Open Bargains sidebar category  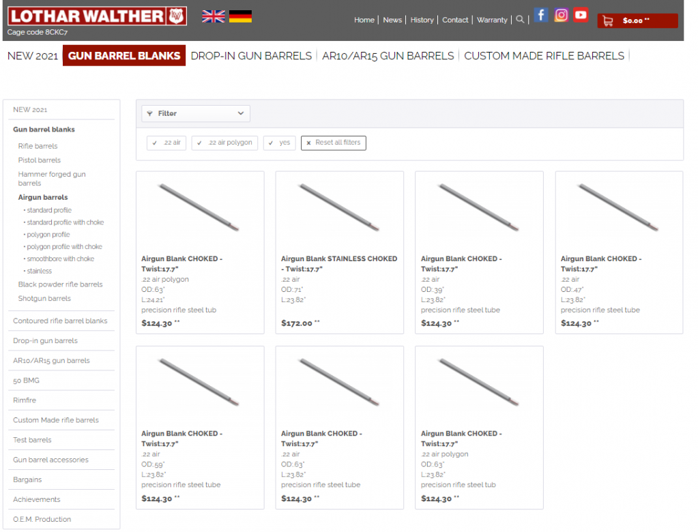click(x=27, y=479)
